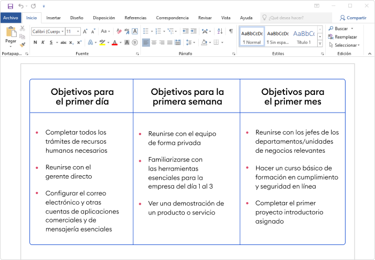Center the paragraph text
Viewport: 375px width, 260px height.
154,42
